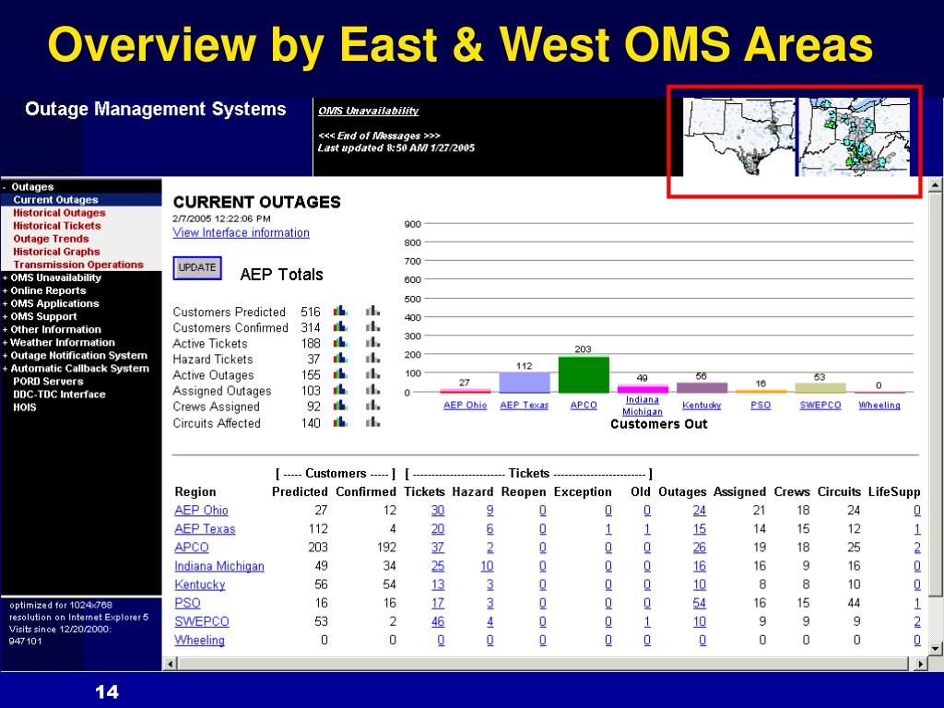Click the green APCO bar in chart
This screenshot has height=708, width=944.
[x=584, y=374]
